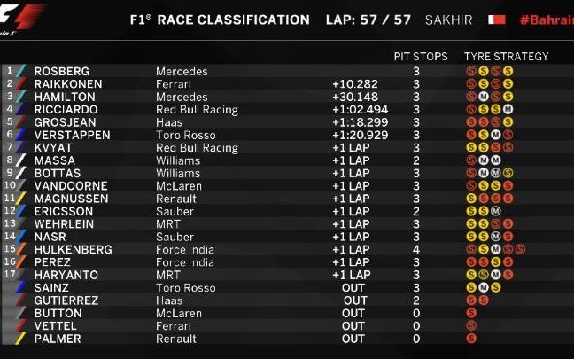Click Hamilton's white medium tyre icon
The width and height of the screenshot is (574, 359).
(x=484, y=97)
